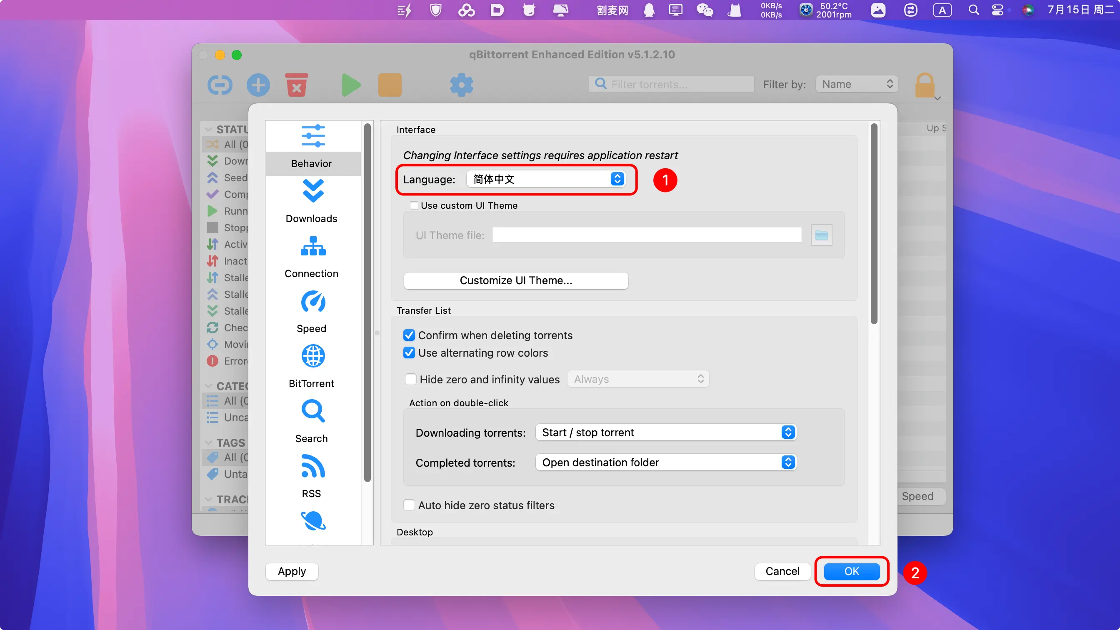This screenshot has height=630, width=1120.
Task: Click the settings panel vertical scrollbar
Action: click(x=874, y=224)
